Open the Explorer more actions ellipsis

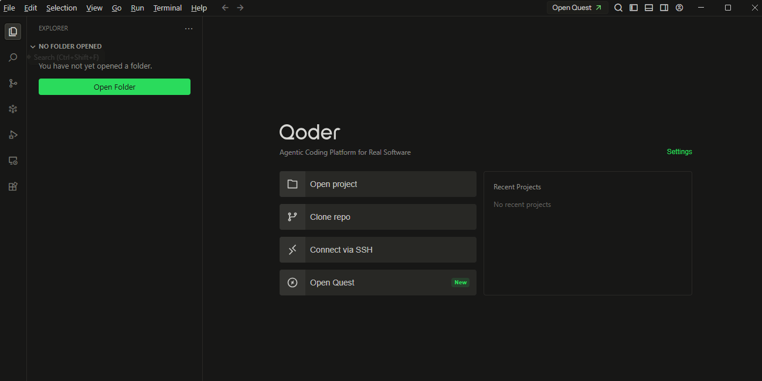click(x=189, y=28)
